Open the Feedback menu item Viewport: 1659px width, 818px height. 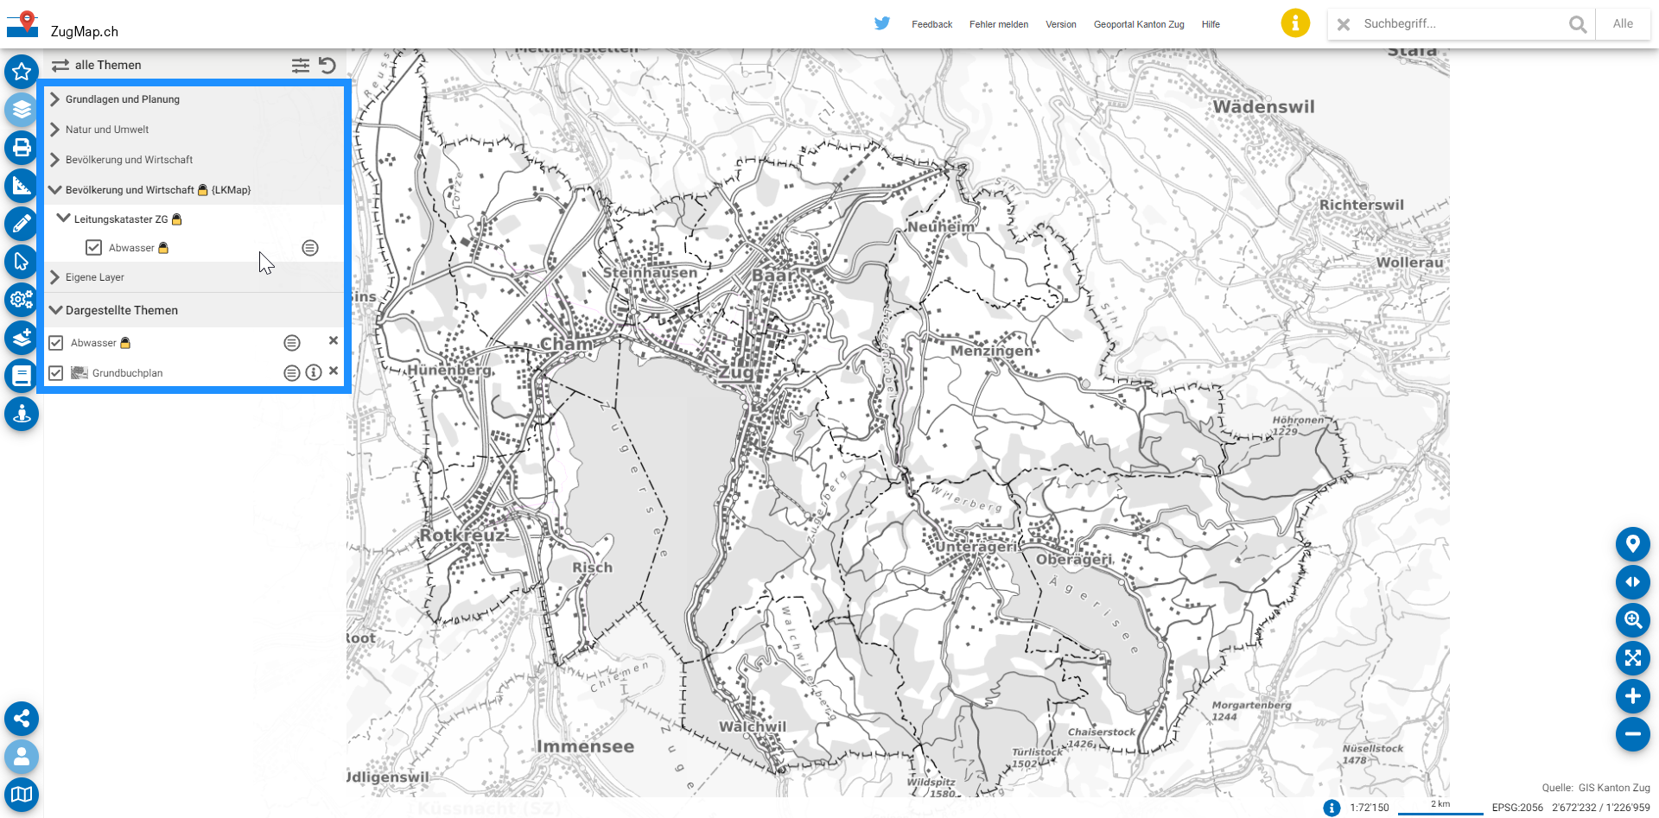[x=931, y=24]
